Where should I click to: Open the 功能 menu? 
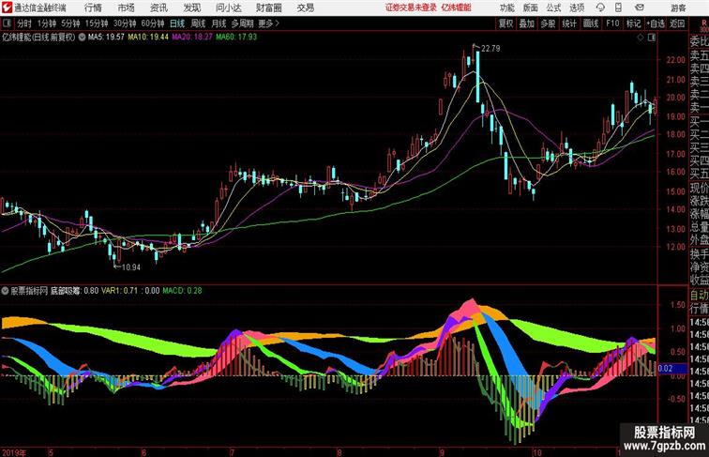[507, 8]
